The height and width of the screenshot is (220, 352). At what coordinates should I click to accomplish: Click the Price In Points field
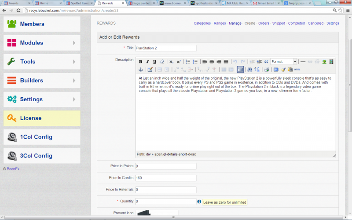(x=166, y=166)
